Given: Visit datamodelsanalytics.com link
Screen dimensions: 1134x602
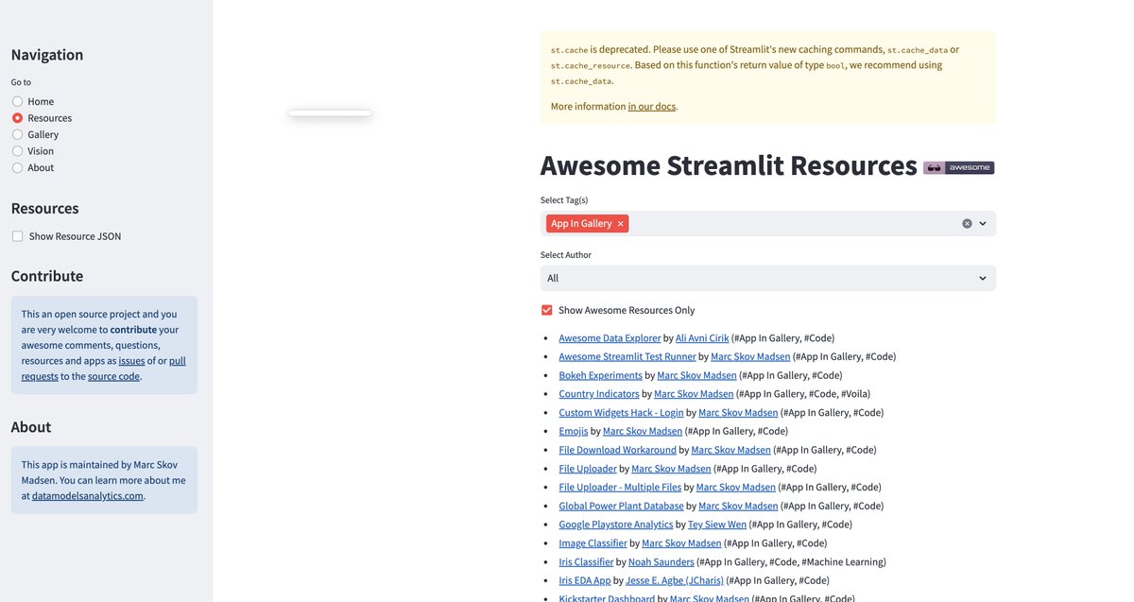Looking at the screenshot, I should [x=87, y=495].
